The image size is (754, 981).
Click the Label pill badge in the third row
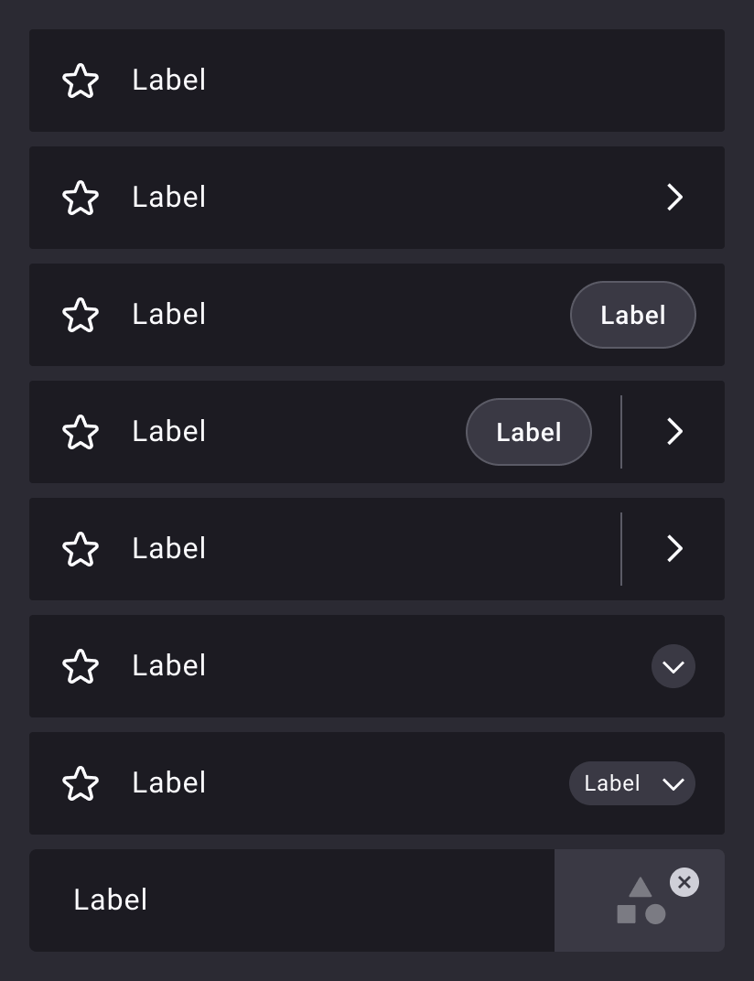point(632,315)
